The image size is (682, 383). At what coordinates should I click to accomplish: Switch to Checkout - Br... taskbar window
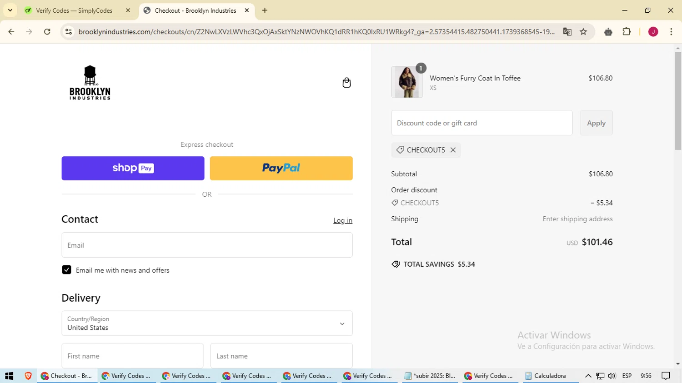coord(67,376)
